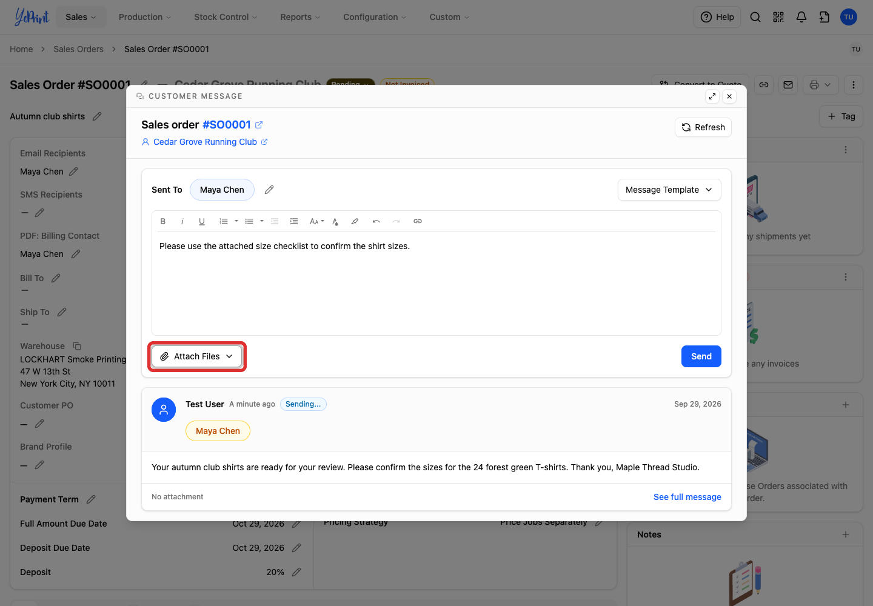
Task: Open sales order #SO0001 in new tab
Action: pos(259,125)
